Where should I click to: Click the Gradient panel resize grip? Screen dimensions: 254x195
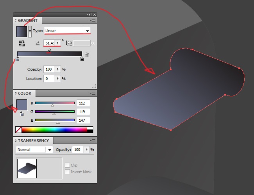[x=94, y=86]
